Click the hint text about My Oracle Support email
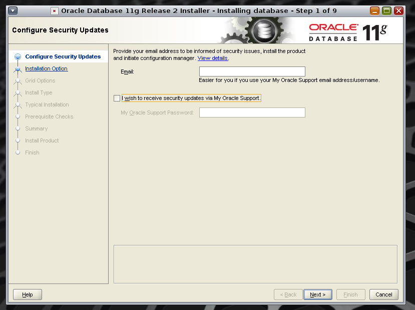This screenshot has height=310, width=415. (289, 80)
